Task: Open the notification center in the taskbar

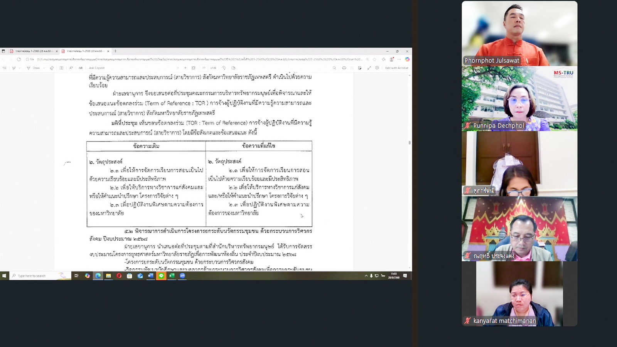Action: click(x=405, y=276)
